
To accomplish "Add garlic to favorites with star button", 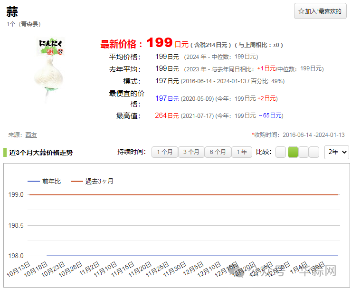I will tap(320, 11).
